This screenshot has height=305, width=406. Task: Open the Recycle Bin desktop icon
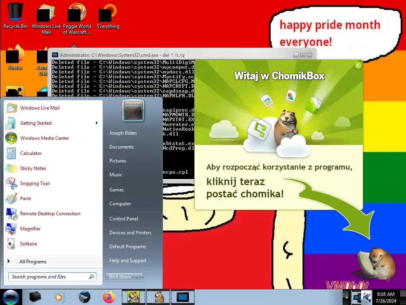coord(15,15)
